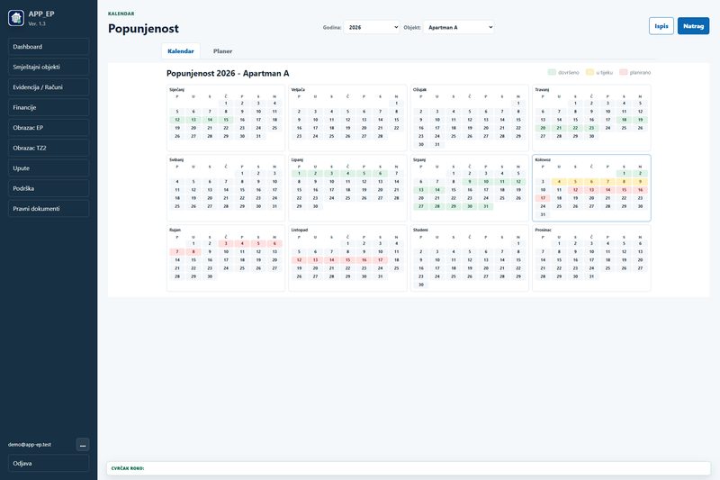Click red day 17 in Listopad
This screenshot has width=720, height=480.
click(380, 260)
